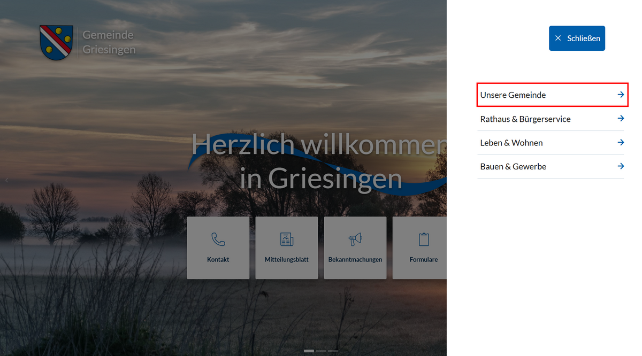Click the Bekanntmachungen megaphone icon
The image size is (642, 356).
pos(355,239)
